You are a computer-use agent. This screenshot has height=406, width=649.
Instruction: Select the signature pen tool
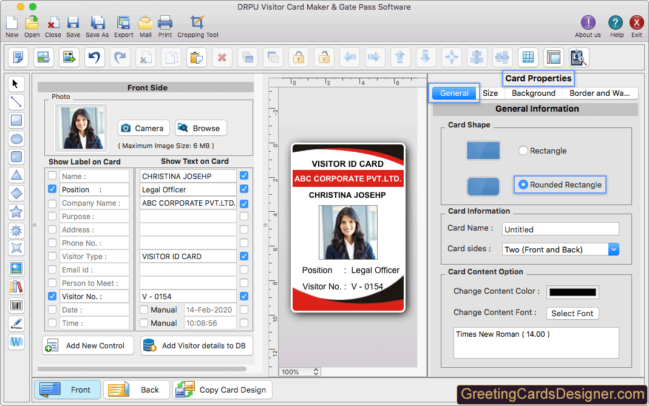pyautogui.click(x=16, y=323)
